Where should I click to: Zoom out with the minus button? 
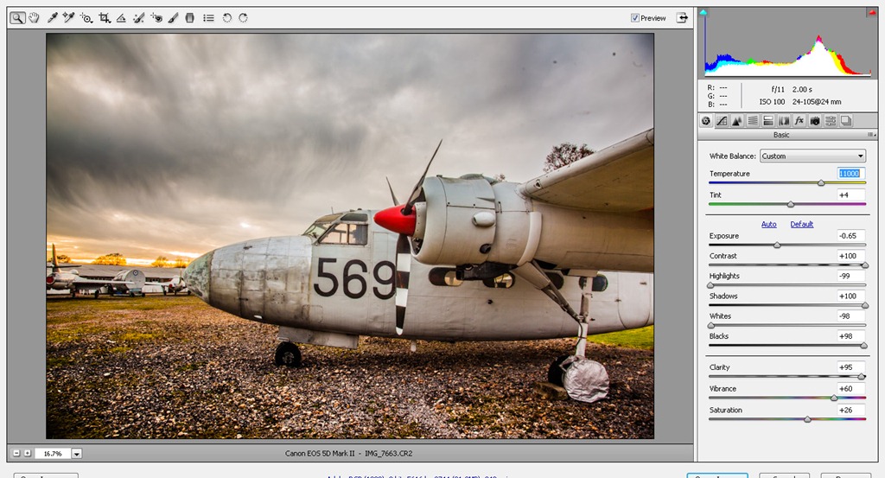16,453
